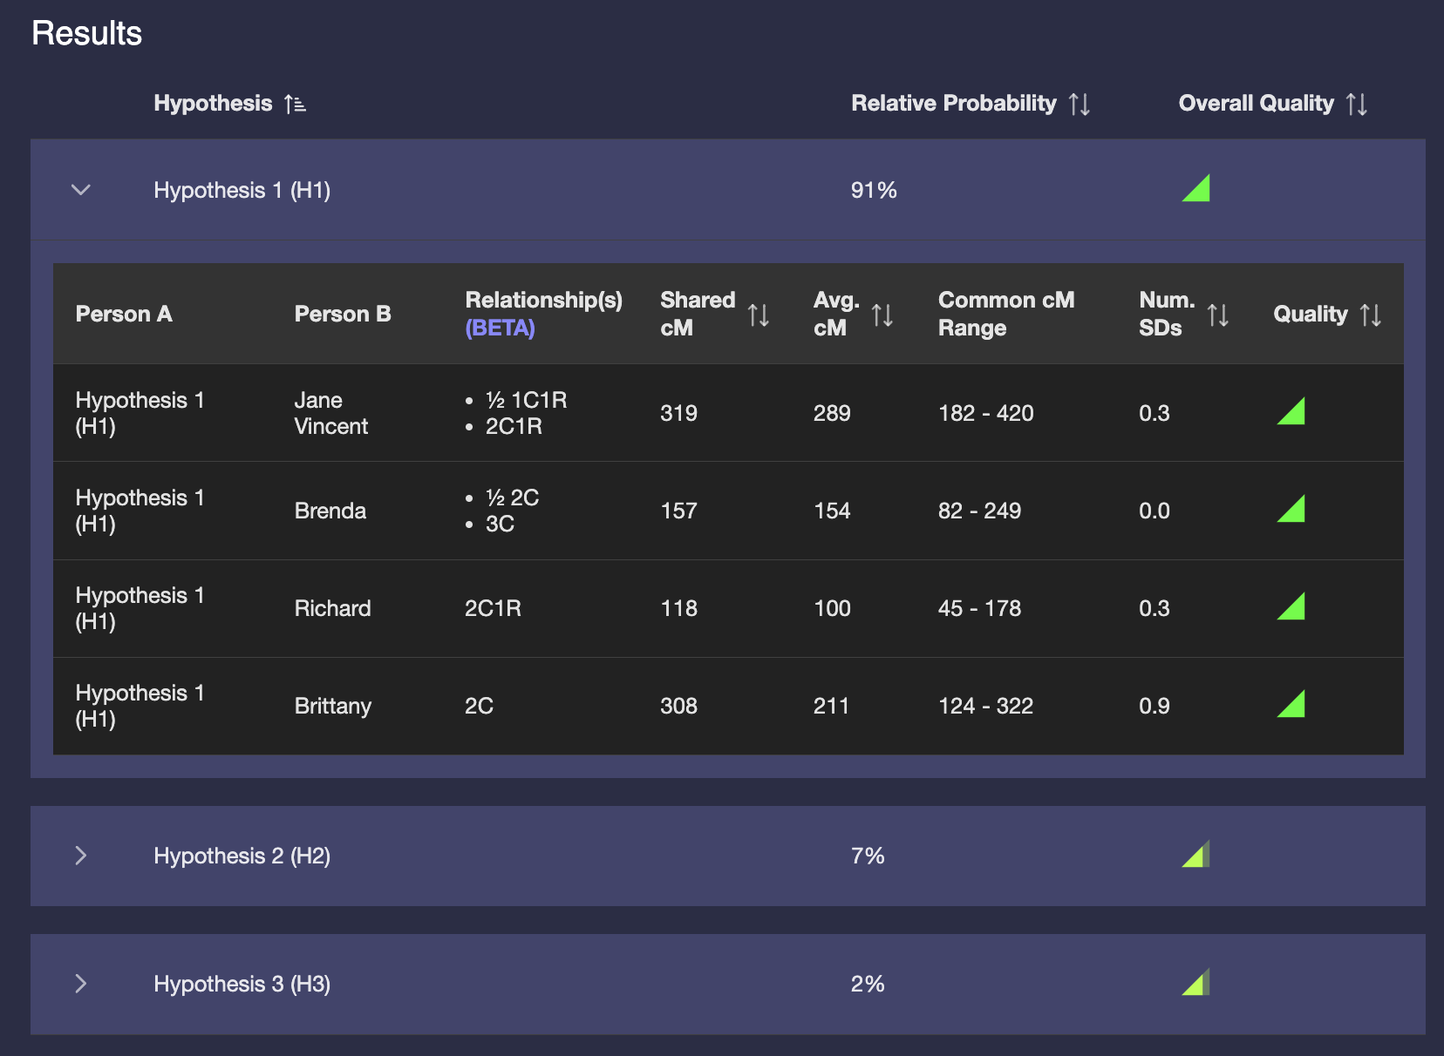Expand Hypothesis 2 (H2) row
The width and height of the screenshot is (1444, 1056).
[81, 856]
